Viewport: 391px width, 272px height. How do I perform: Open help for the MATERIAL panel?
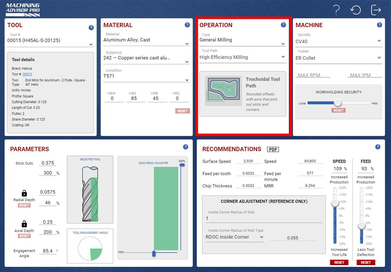(187, 25)
